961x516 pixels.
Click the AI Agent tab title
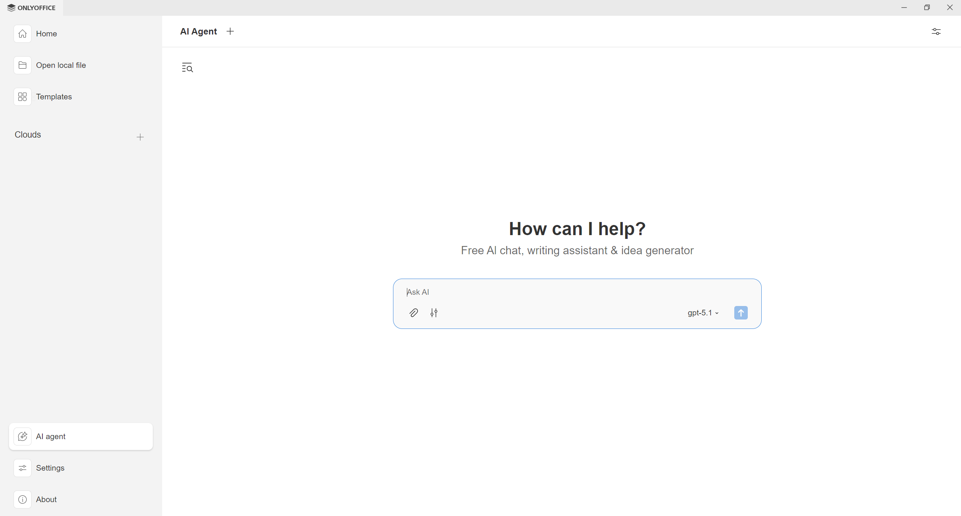point(199,31)
